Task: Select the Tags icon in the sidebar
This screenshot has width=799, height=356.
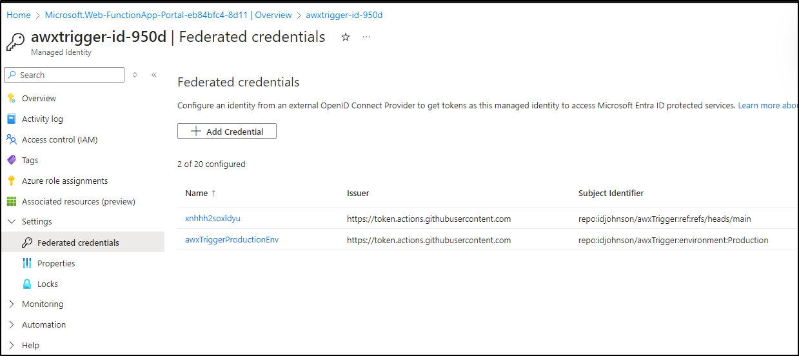Action: coord(11,161)
